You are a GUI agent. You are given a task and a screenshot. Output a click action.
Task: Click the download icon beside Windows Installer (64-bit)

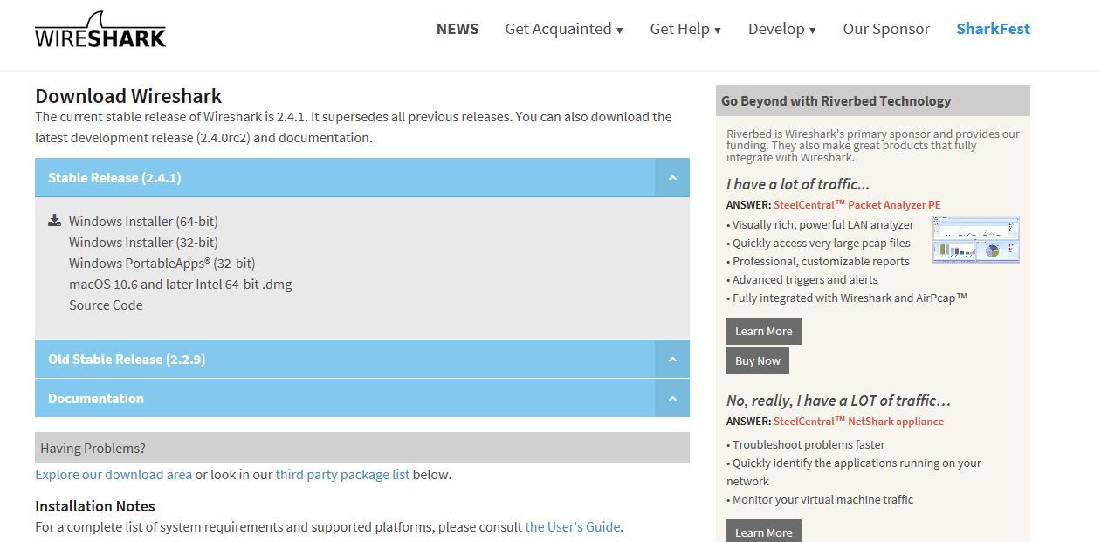click(x=55, y=220)
